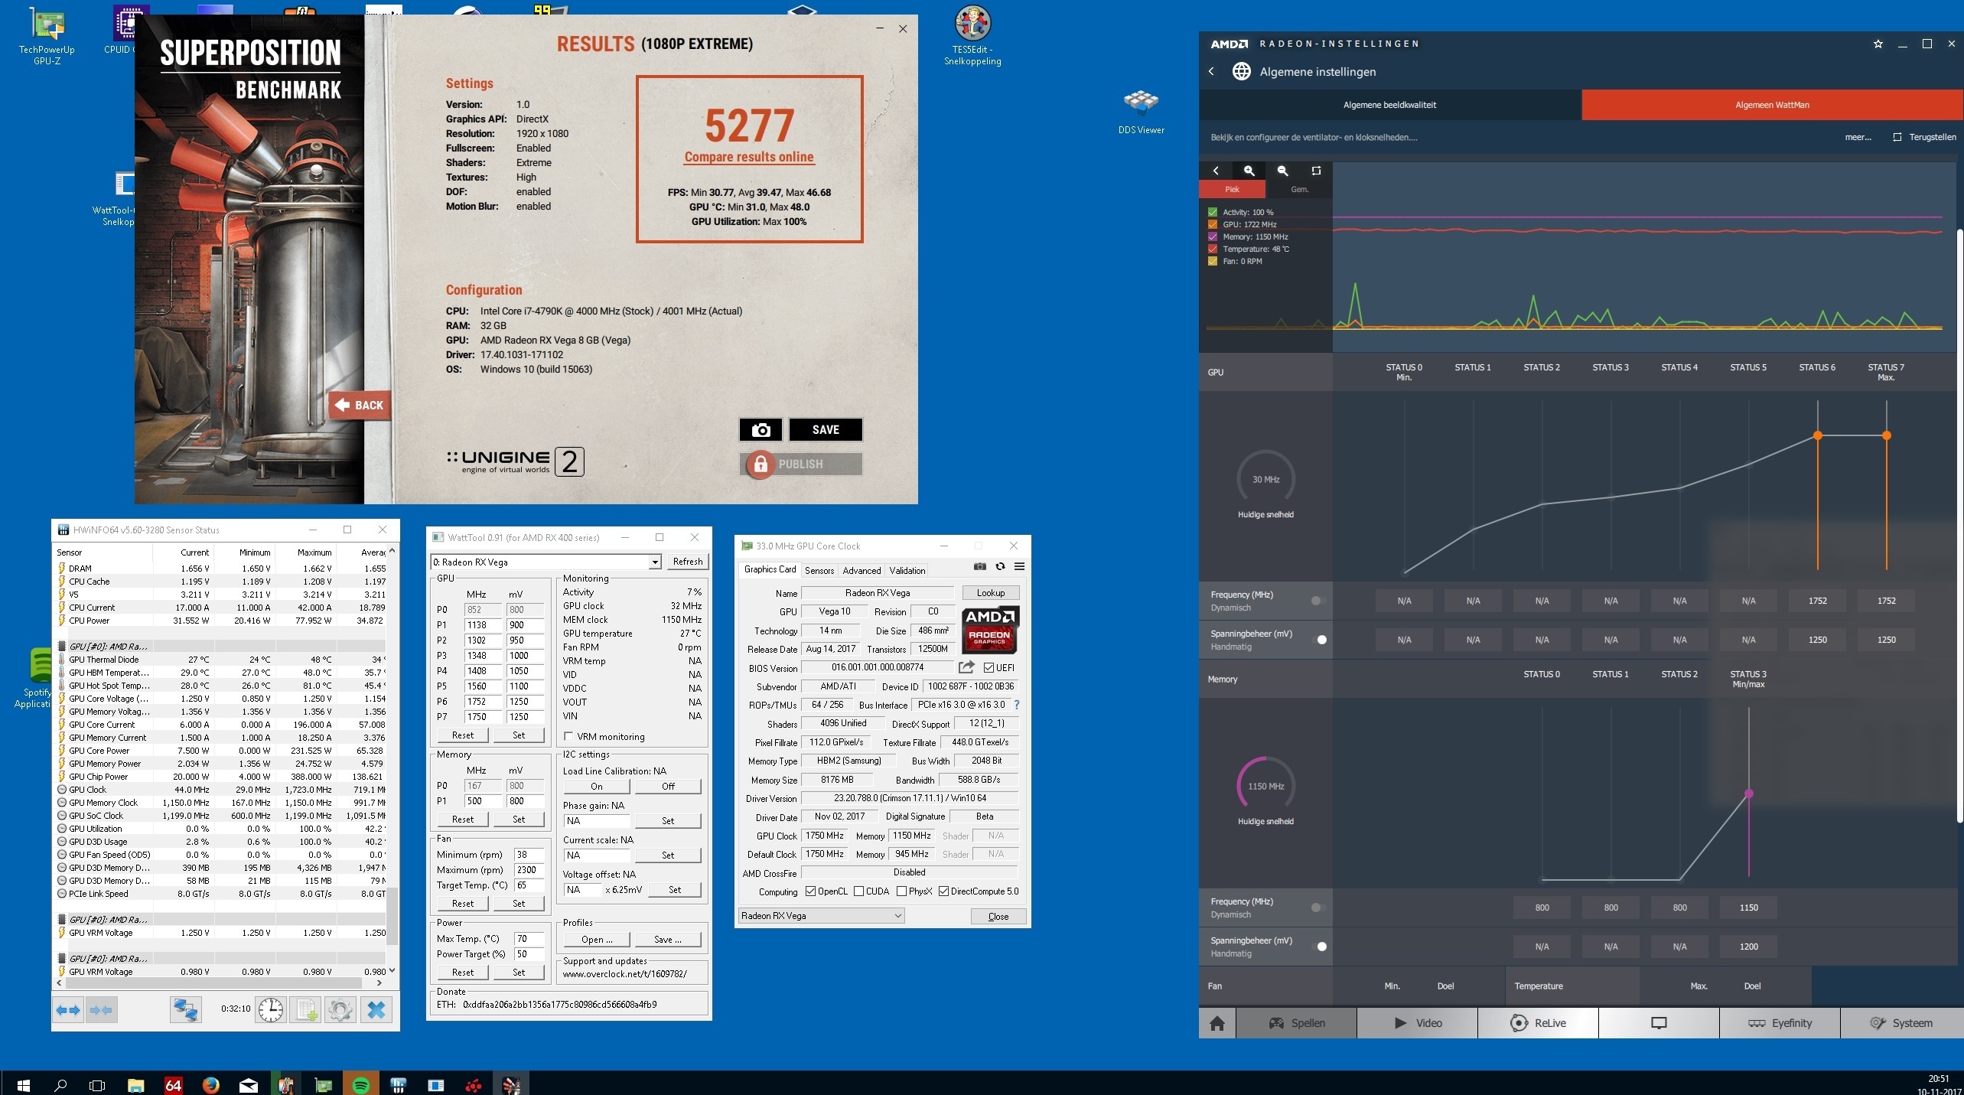
Task: Click the Power Target percent input field
Action: point(529,954)
